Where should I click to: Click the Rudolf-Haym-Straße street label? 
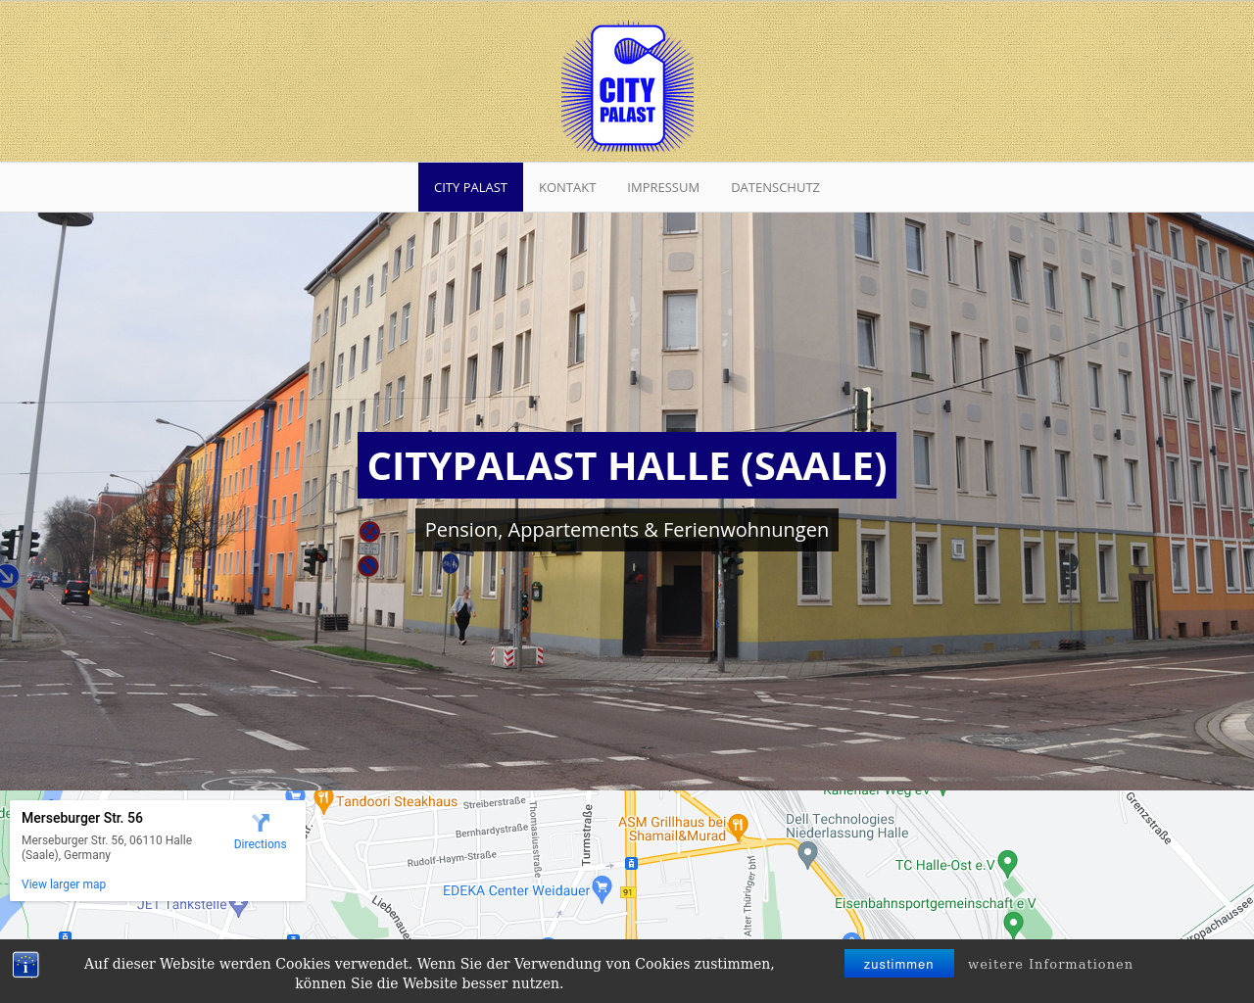[452, 859]
